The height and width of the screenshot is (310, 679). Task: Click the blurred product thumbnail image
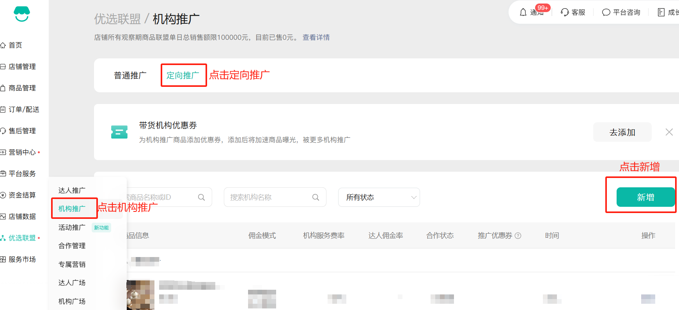click(140, 295)
